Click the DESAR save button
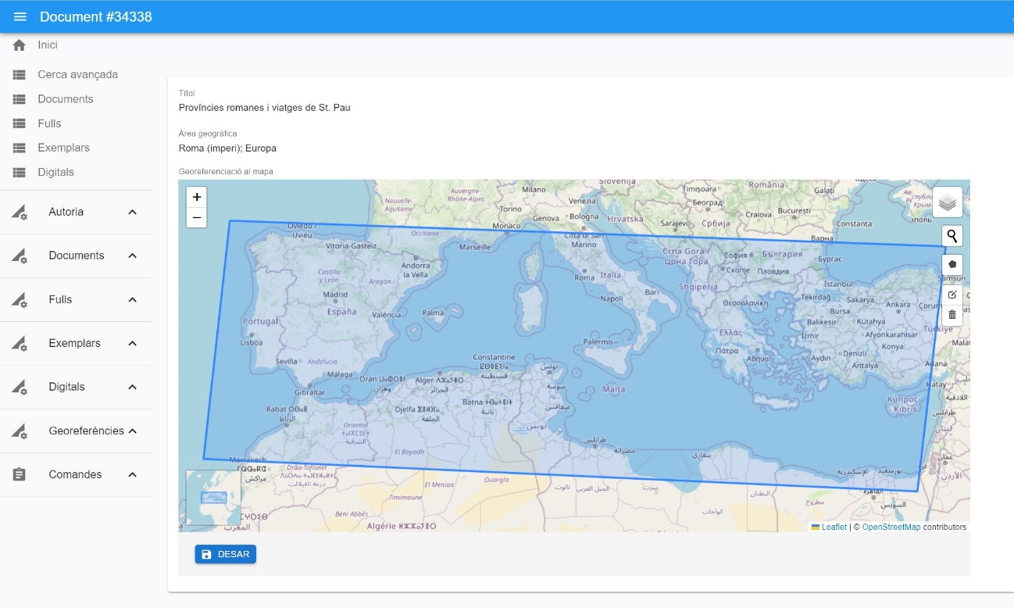1014x608 pixels. point(226,554)
